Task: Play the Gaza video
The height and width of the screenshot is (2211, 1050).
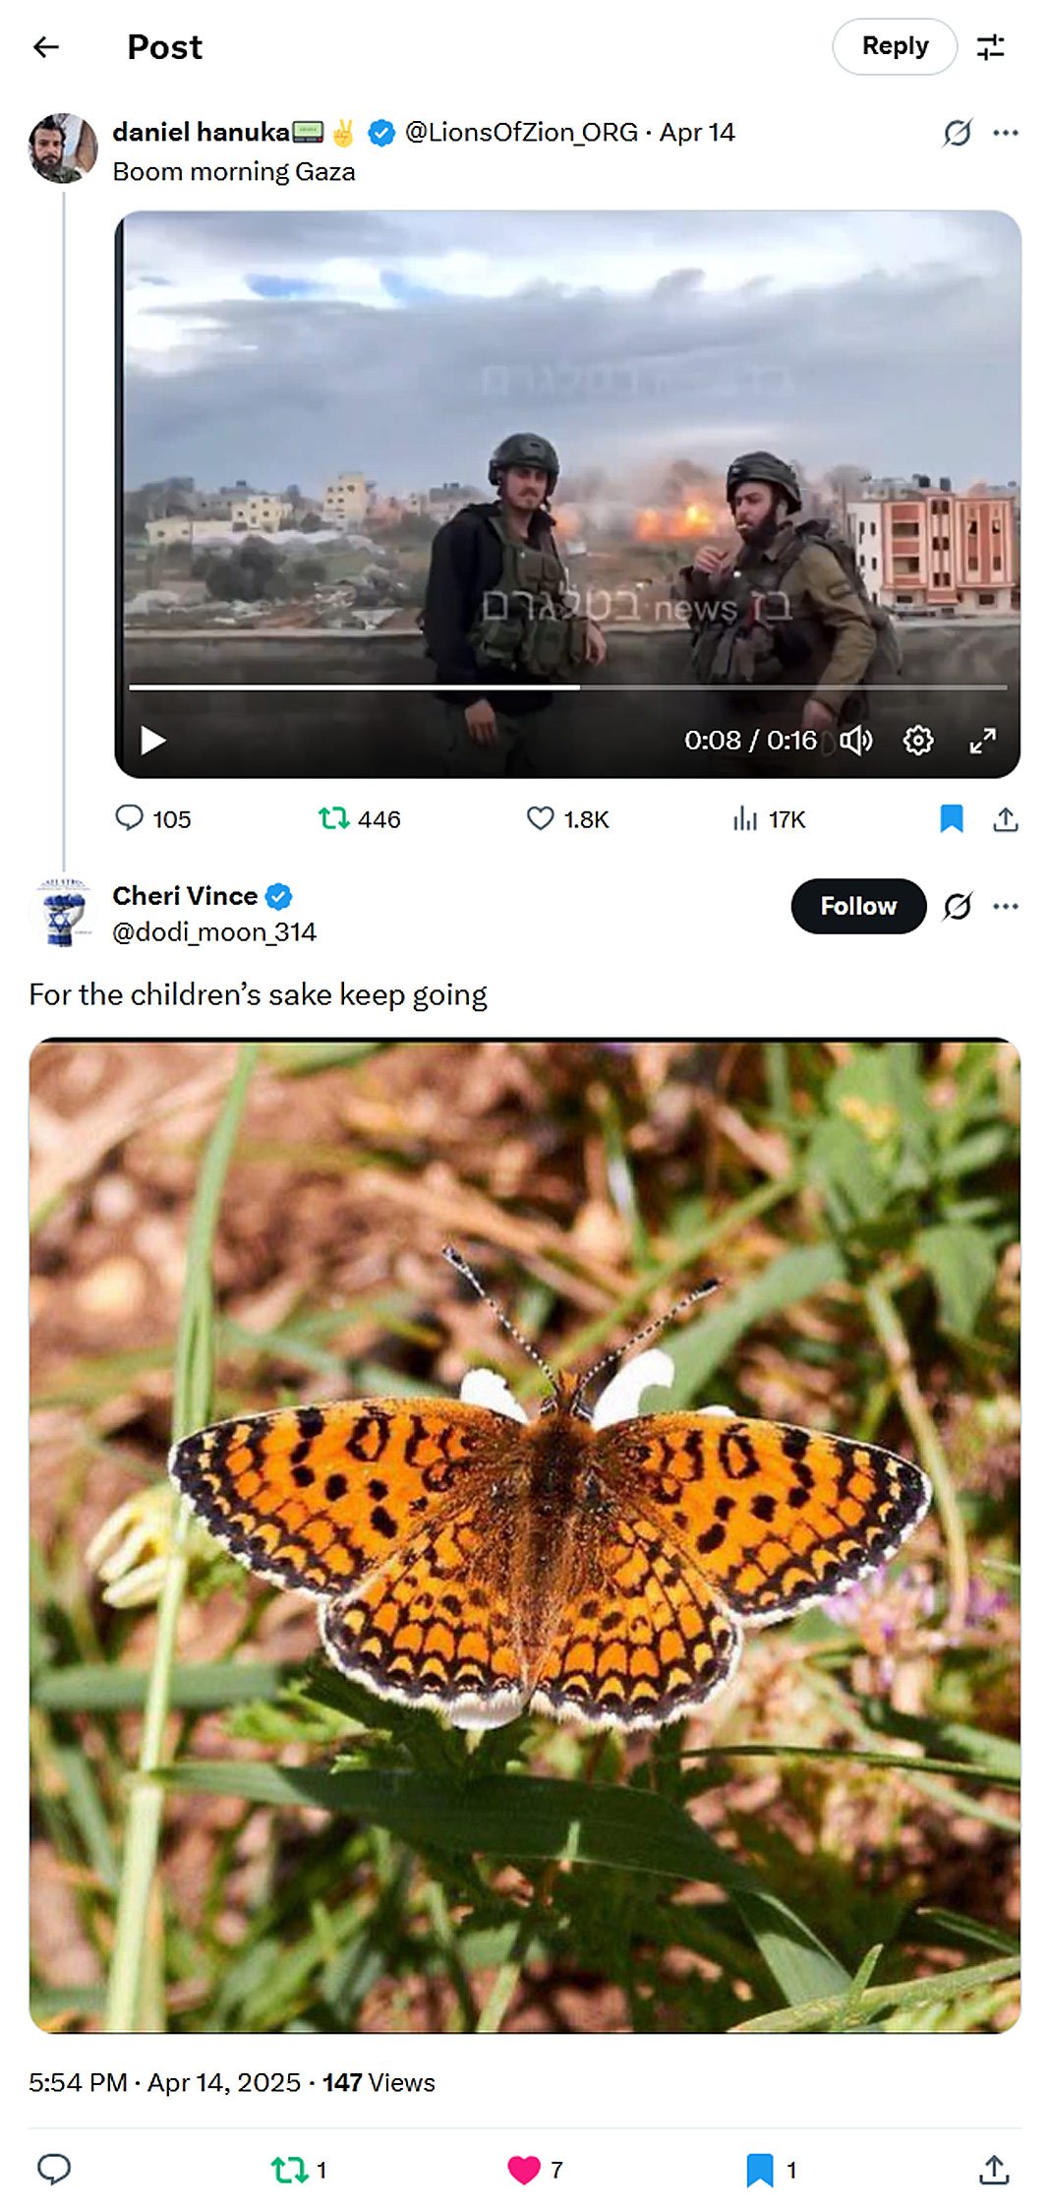Action: click(153, 740)
